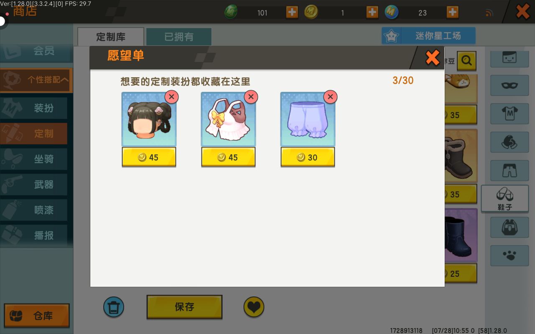The width and height of the screenshot is (535, 334).
Task: Buy the hairstyle for 45 coins
Action: coord(149,157)
